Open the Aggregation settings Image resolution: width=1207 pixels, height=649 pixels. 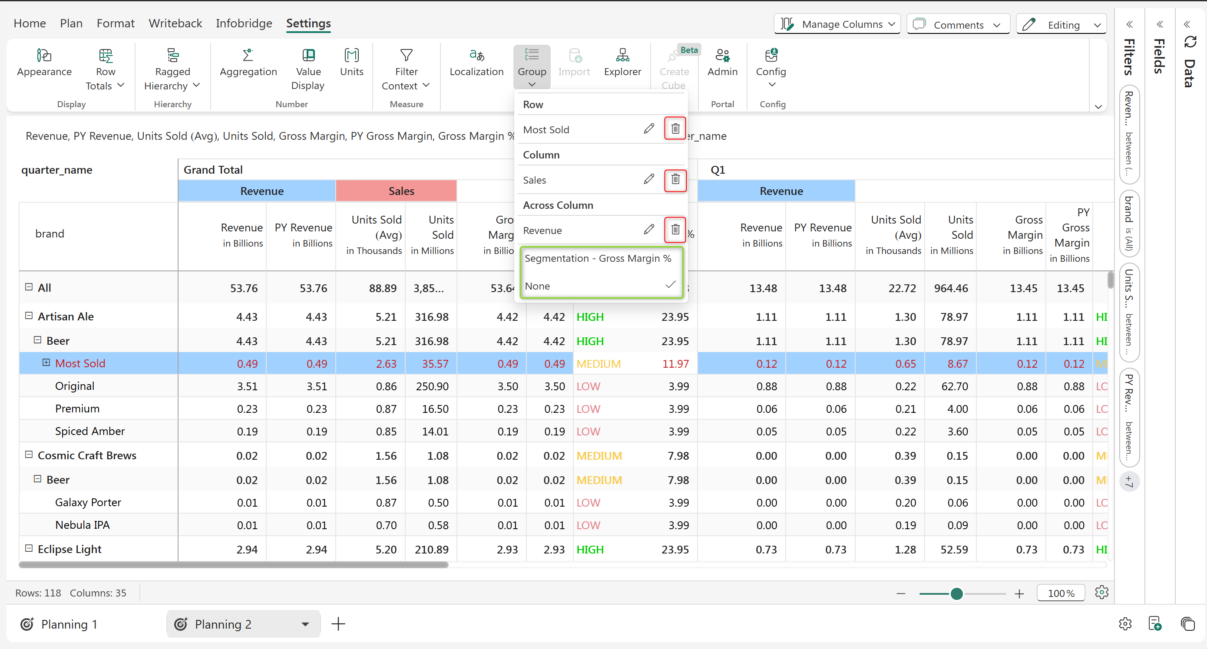pos(248,63)
